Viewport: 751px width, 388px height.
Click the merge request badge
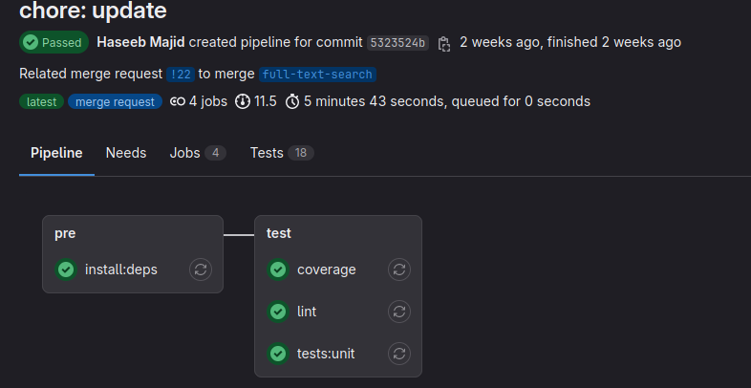tap(115, 101)
